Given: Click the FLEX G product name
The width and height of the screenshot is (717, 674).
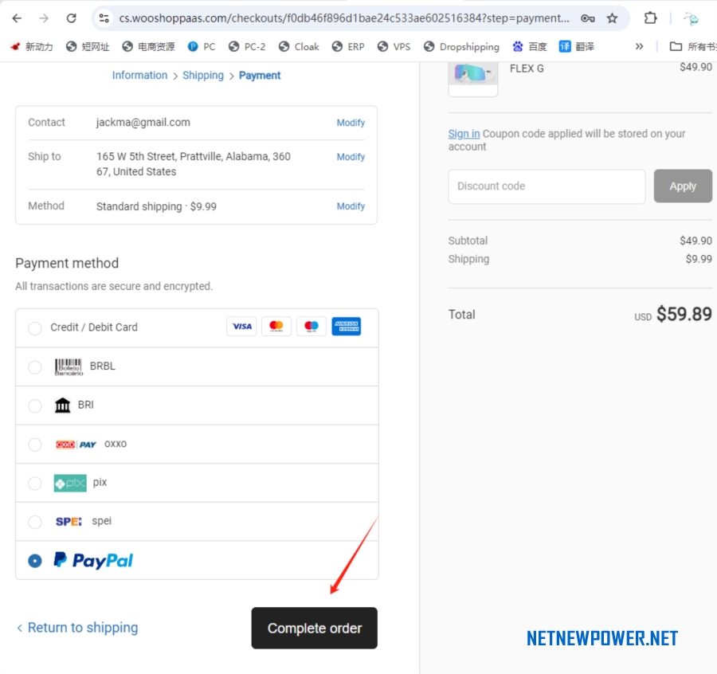Looking at the screenshot, I should 527,69.
